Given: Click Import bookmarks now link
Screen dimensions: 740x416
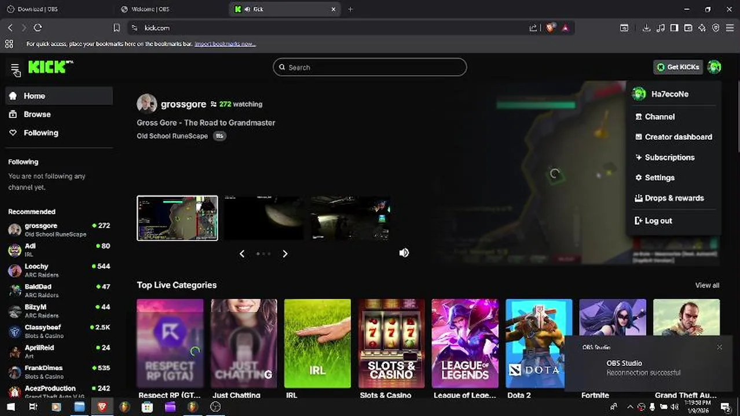Looking at the screenshot, I should pos(225,44).
